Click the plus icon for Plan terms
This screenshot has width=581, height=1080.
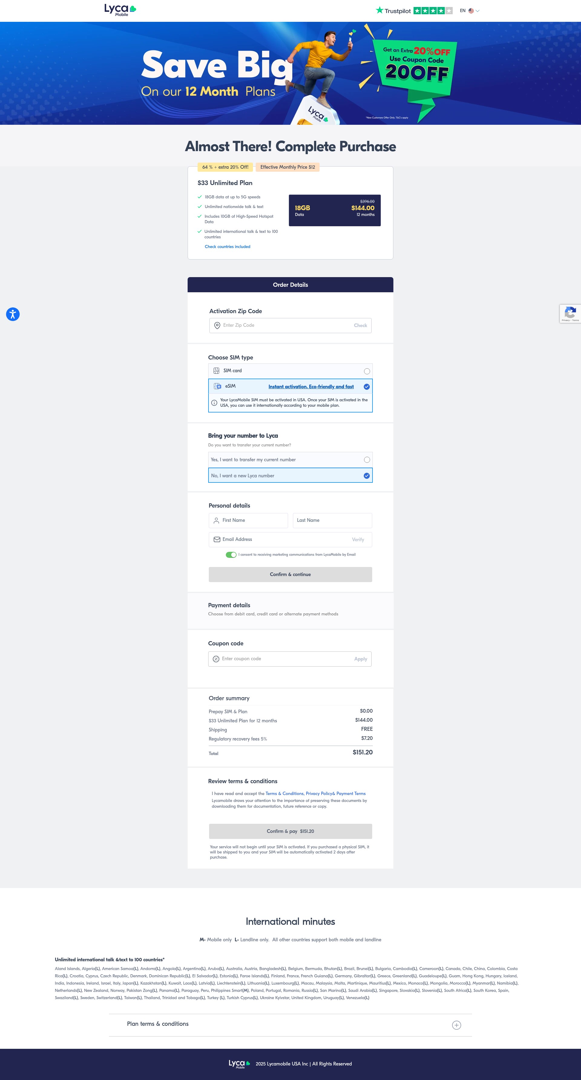point(457,1025)
